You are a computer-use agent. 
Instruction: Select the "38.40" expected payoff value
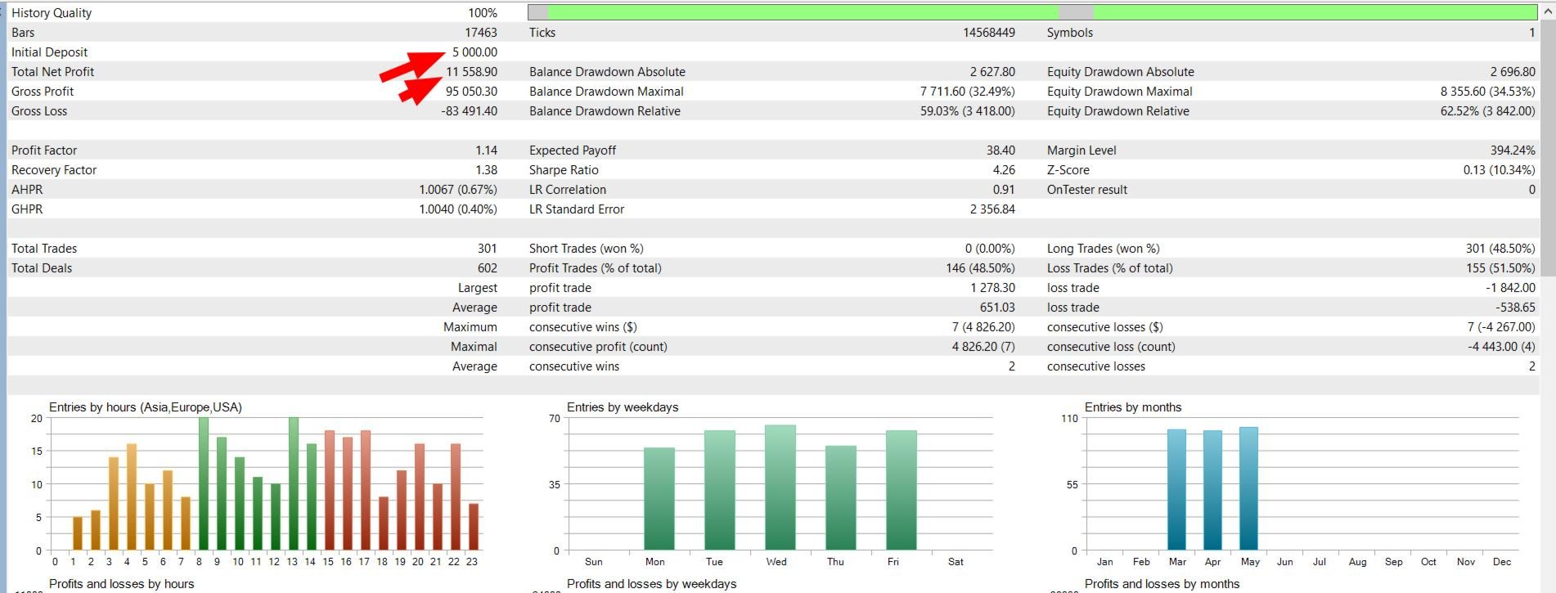[1001, 150]
